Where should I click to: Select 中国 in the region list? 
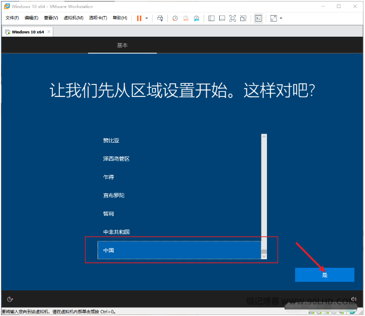pos(179,250)
